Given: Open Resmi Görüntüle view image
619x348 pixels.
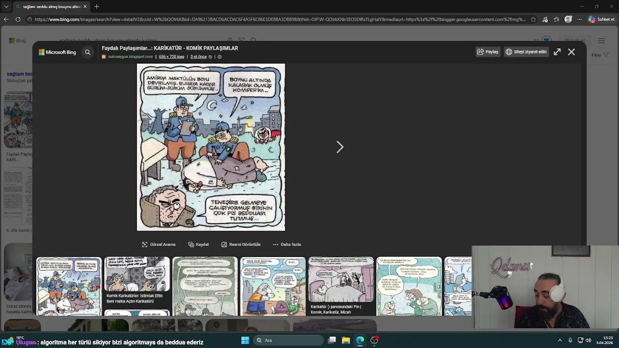Looking at the screenshot, I should tap(241, 245).
